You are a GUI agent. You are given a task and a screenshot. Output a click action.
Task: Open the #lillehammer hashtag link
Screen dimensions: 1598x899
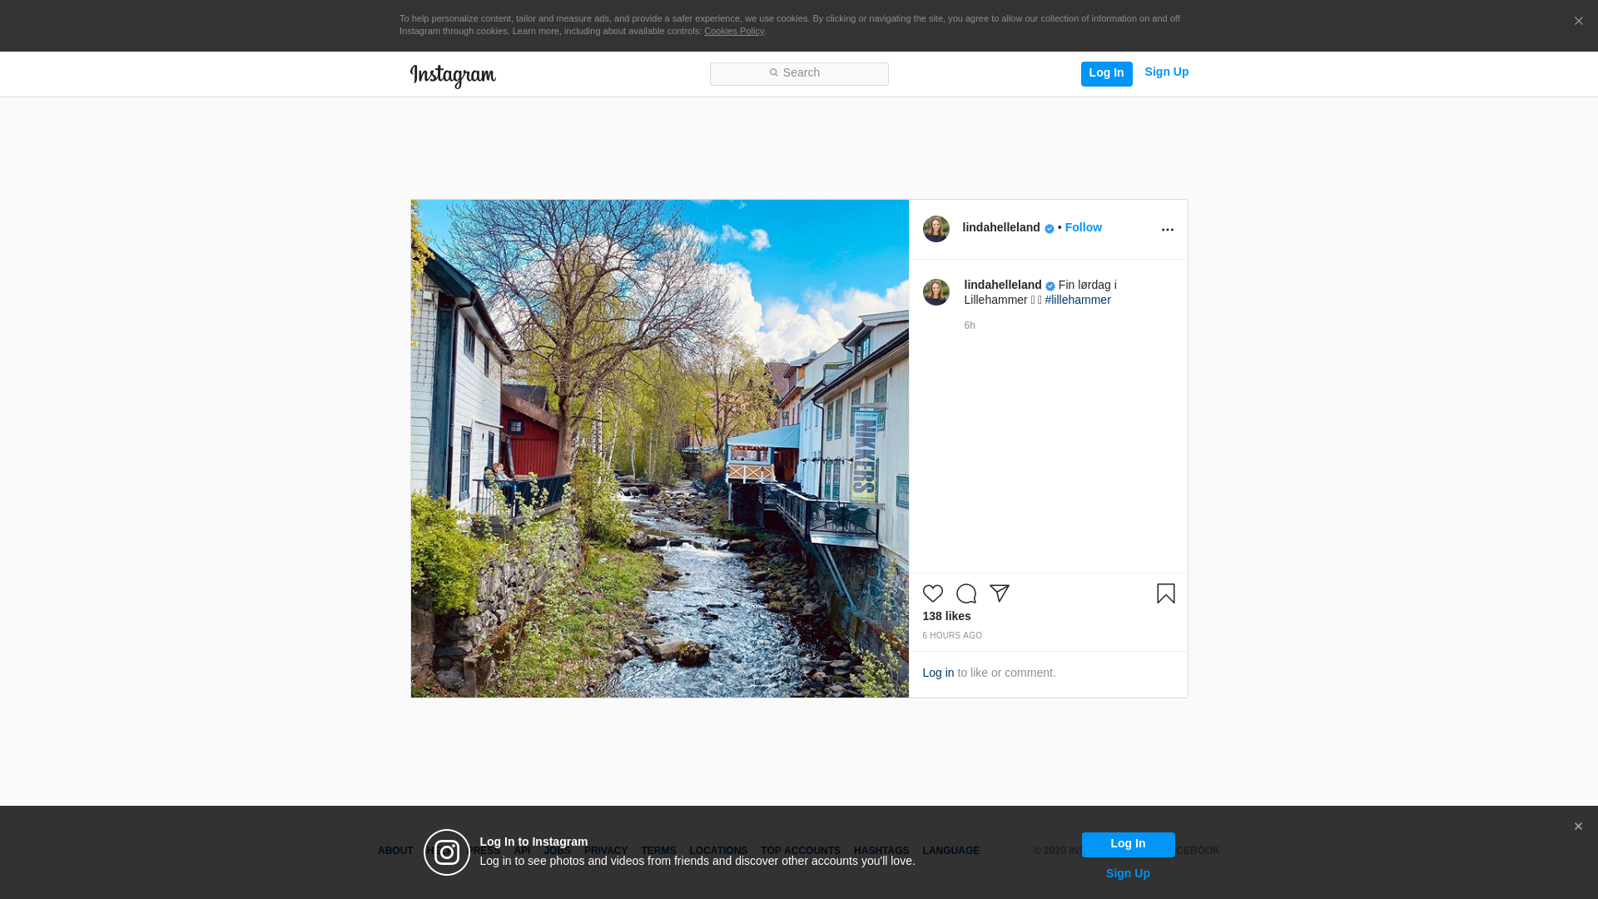click(1077, 300)
